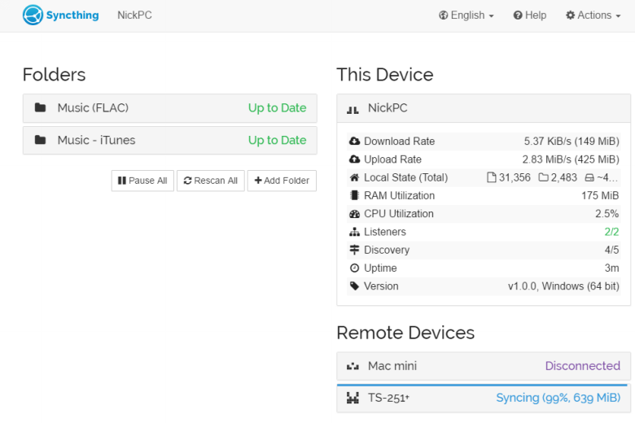The image size is (635, 423).
Task: Click the Remote Devices heading
Action: [x=405, y=333]
